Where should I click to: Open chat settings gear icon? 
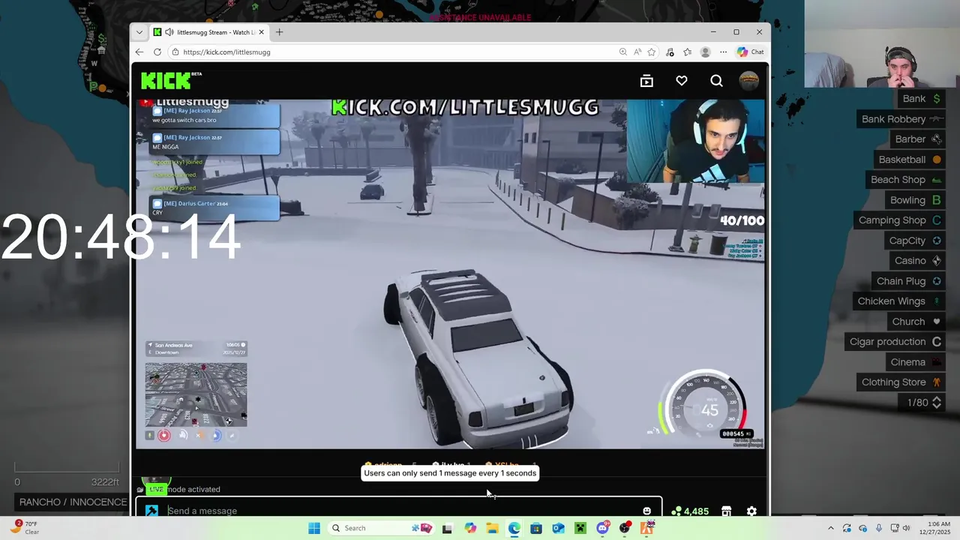[751, 511]
